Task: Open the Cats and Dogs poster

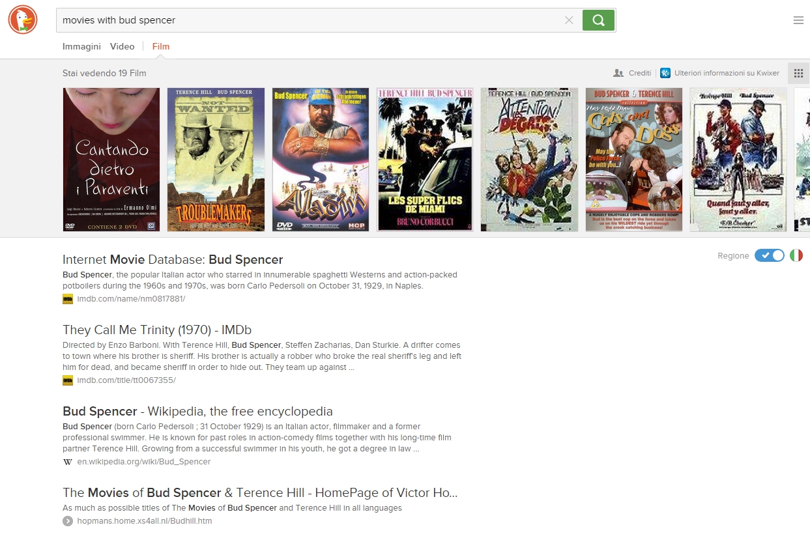Action: click(x=634, y=160)
